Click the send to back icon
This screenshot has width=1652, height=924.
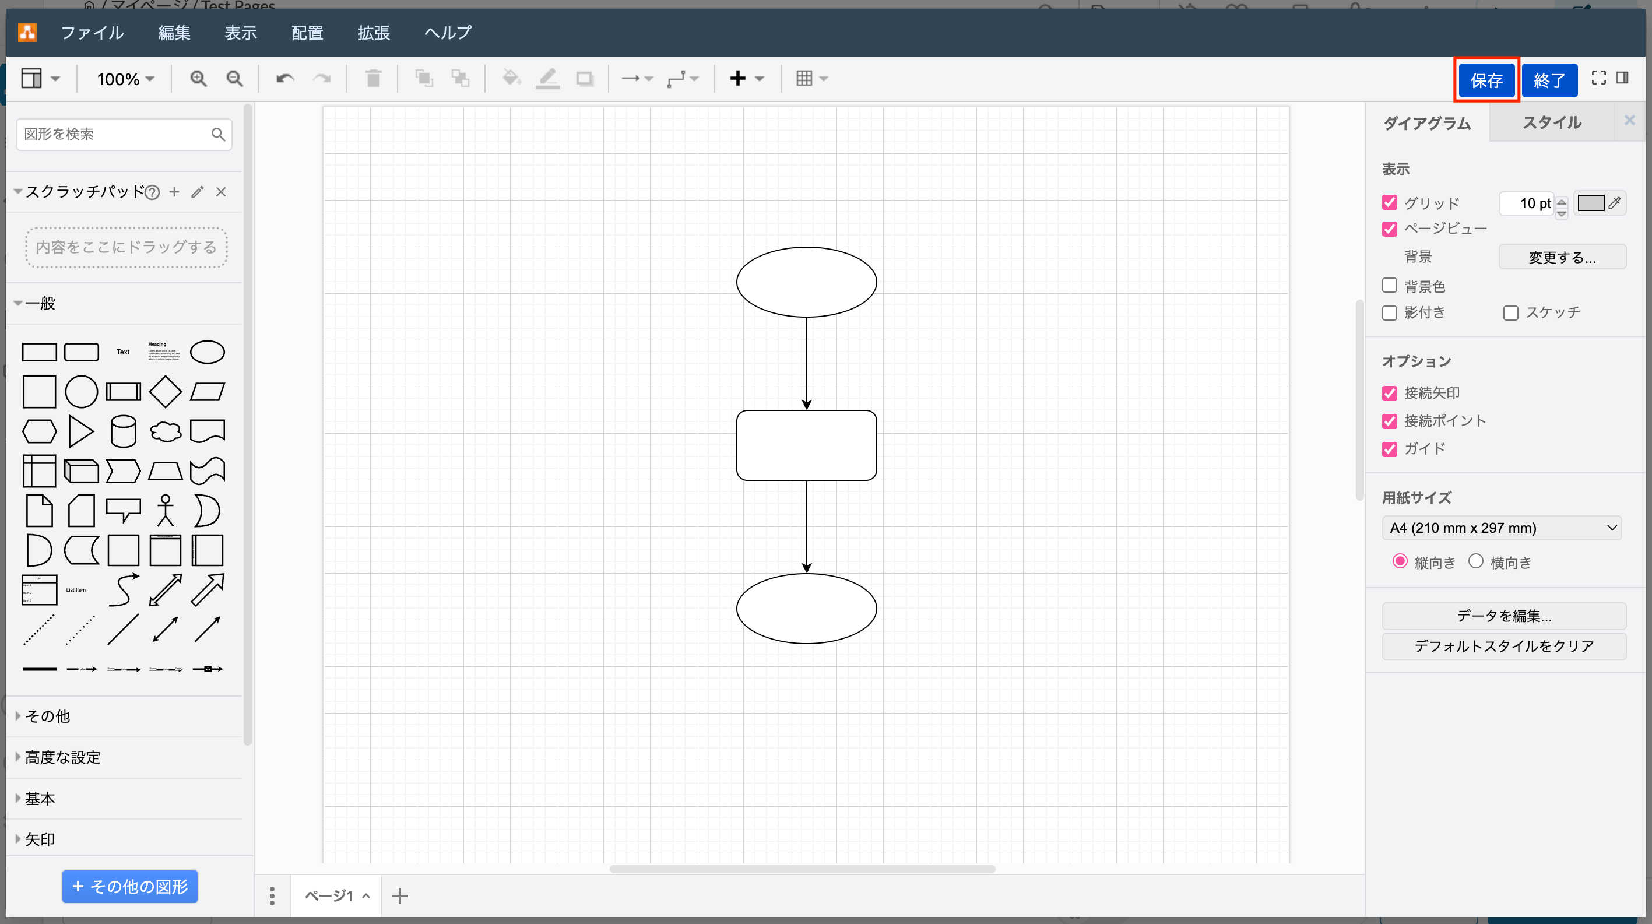pyautogui.click(x=461, y=78)
